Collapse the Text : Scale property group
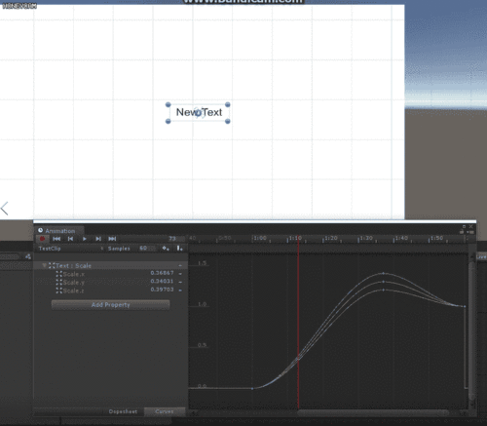This screenshot has height=426, width=487. coord(45,265)
